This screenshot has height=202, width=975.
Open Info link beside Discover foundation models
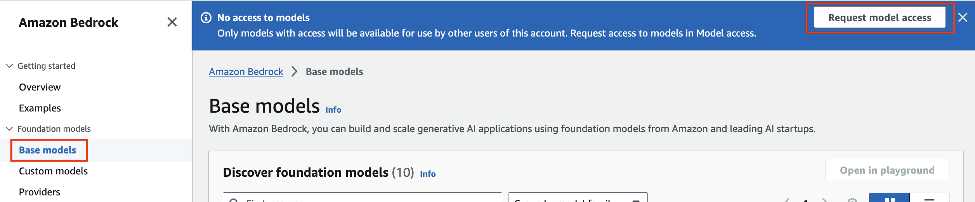[x=428, y=174]
